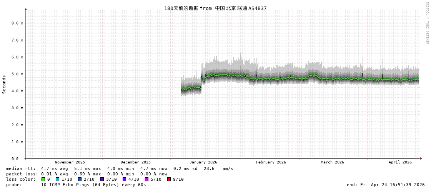This screenshot has height=190, width=431.
Task: Click the light blue 1/10 loss swatch
Action: coord(57,179)
